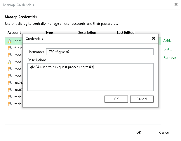The width and height of the screenshot is (181, 141).
Task: Close the Credentials popup with its X
Action: pyautogui.click(x=153, y=38)
